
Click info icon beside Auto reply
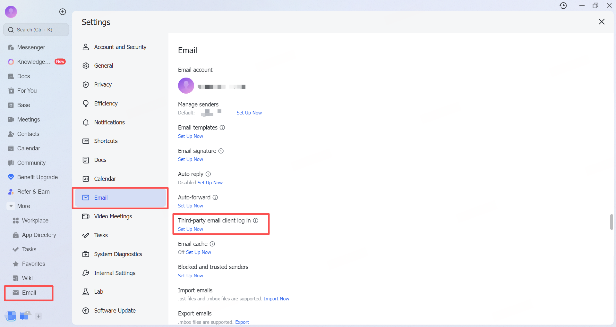(x=208, y=174)
